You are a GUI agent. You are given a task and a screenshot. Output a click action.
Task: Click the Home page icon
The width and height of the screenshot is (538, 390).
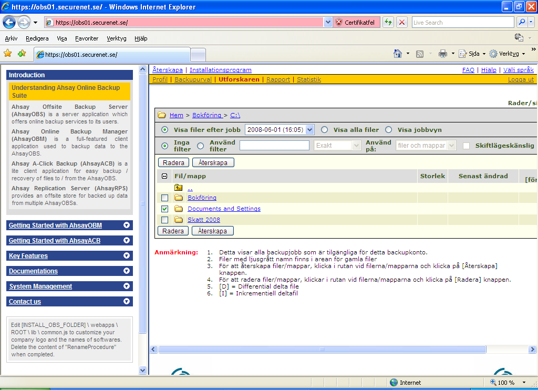point(398,54)
